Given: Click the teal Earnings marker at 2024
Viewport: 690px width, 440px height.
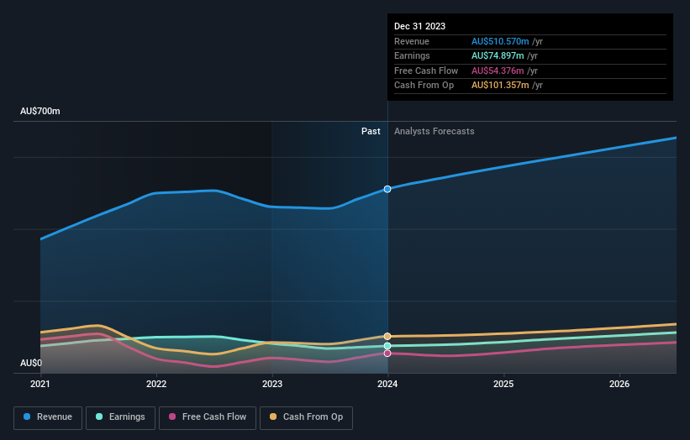Looking at the screenshot, I should point(387,346).
